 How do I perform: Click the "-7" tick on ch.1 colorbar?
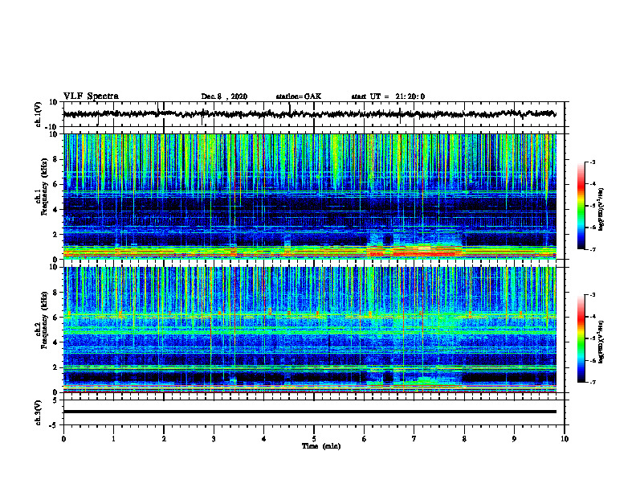592,249
